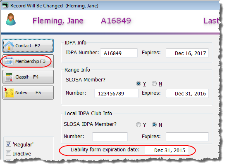
Task: Click the window title bar app icon
Action: tap(5, 6)
